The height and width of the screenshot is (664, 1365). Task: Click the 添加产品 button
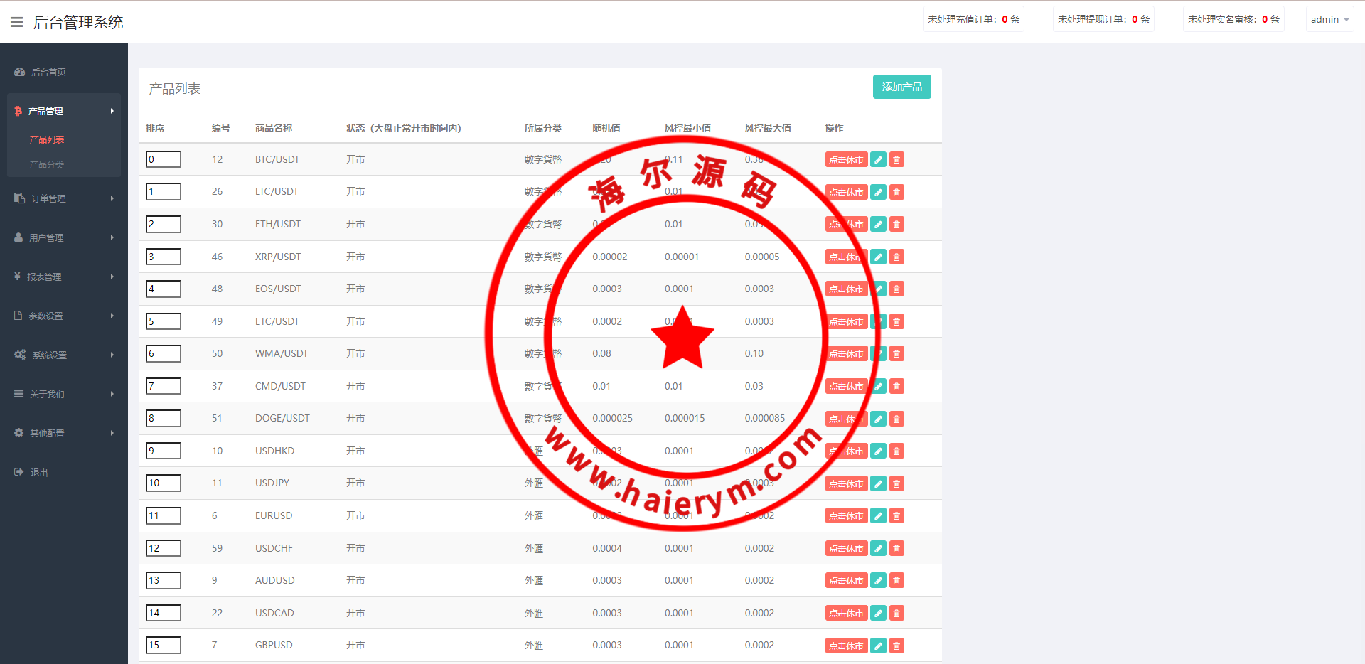pos(901,87)
